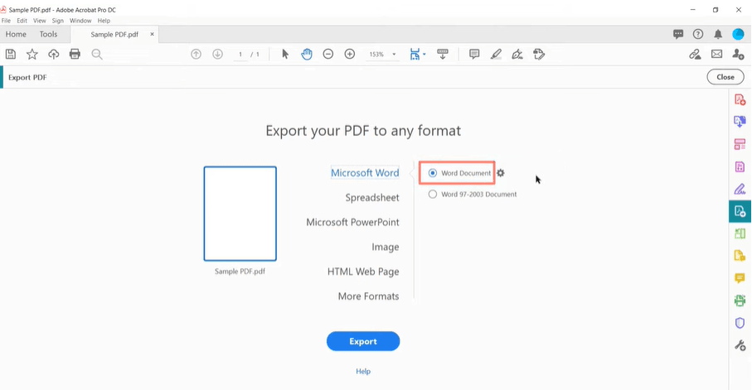Upload file to cloud icon

tap(54, 54)
